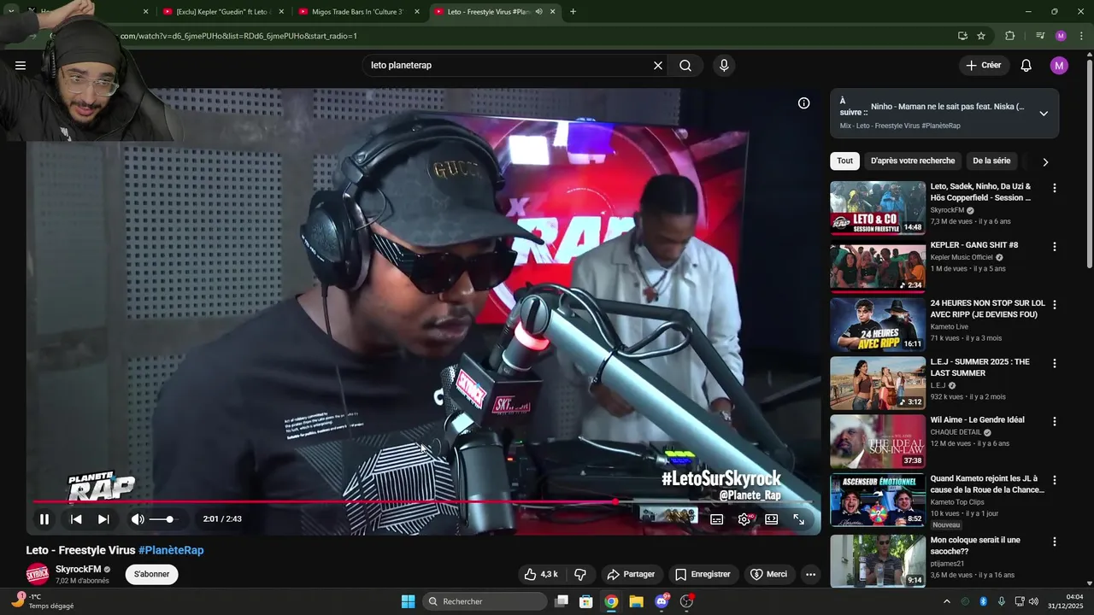Image resolution: width=1094 pixels, height=615 pixels.
Task: Open the Windows Start menu
Action: [x=409, y=601]
